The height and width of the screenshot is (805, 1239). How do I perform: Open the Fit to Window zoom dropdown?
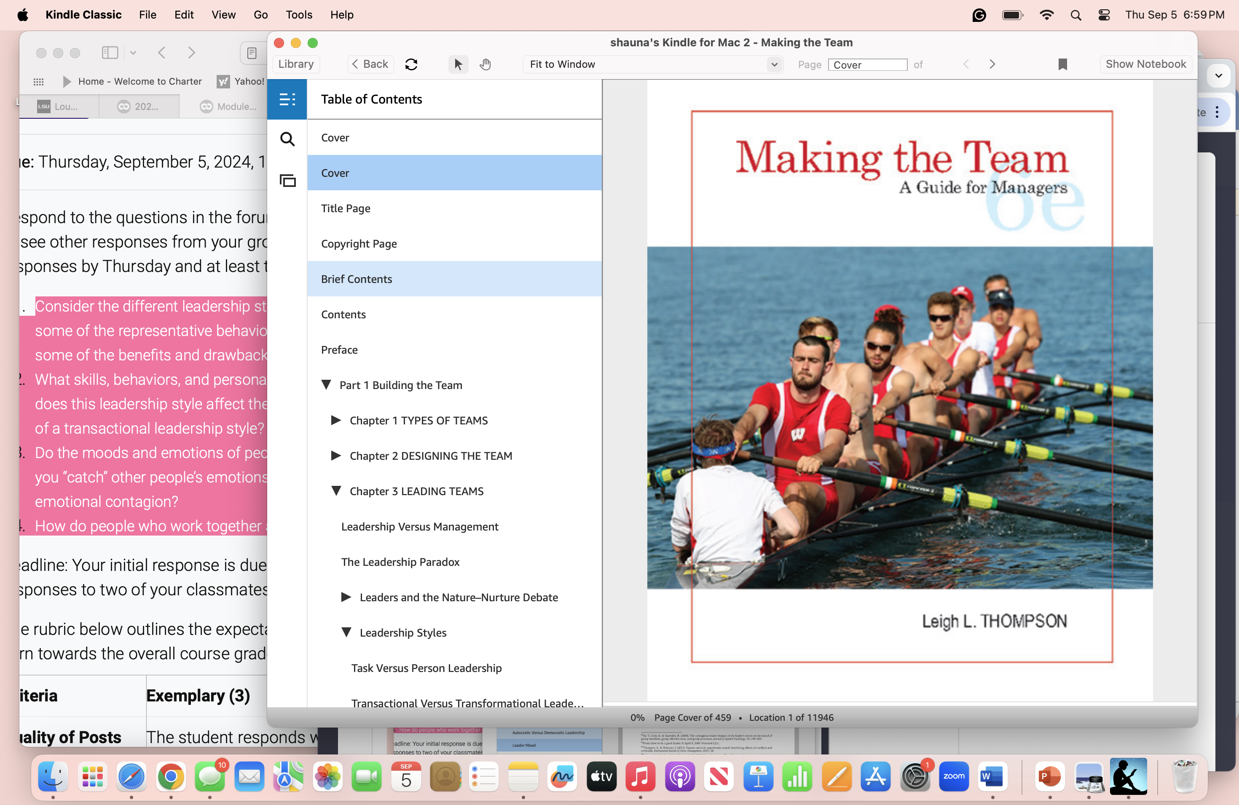coord(652,64)
